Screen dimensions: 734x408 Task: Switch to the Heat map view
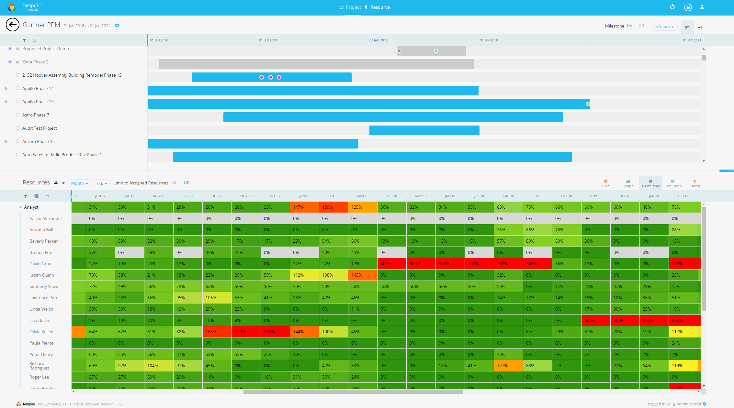pyautogui.click(x=650, y=183)
